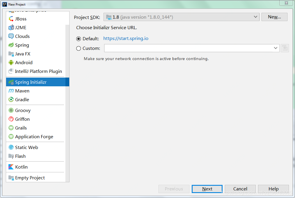Select the Static Web entry text
Image resolution: width=295 pixels, height=198 pixels.
26,147
